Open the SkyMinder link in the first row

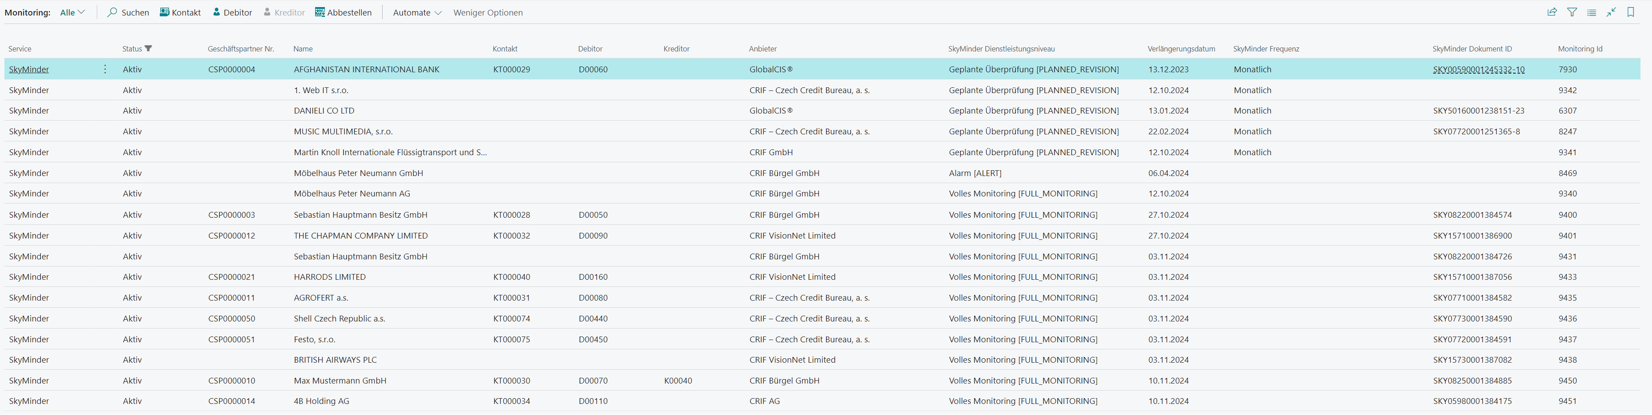pos(29,69)
